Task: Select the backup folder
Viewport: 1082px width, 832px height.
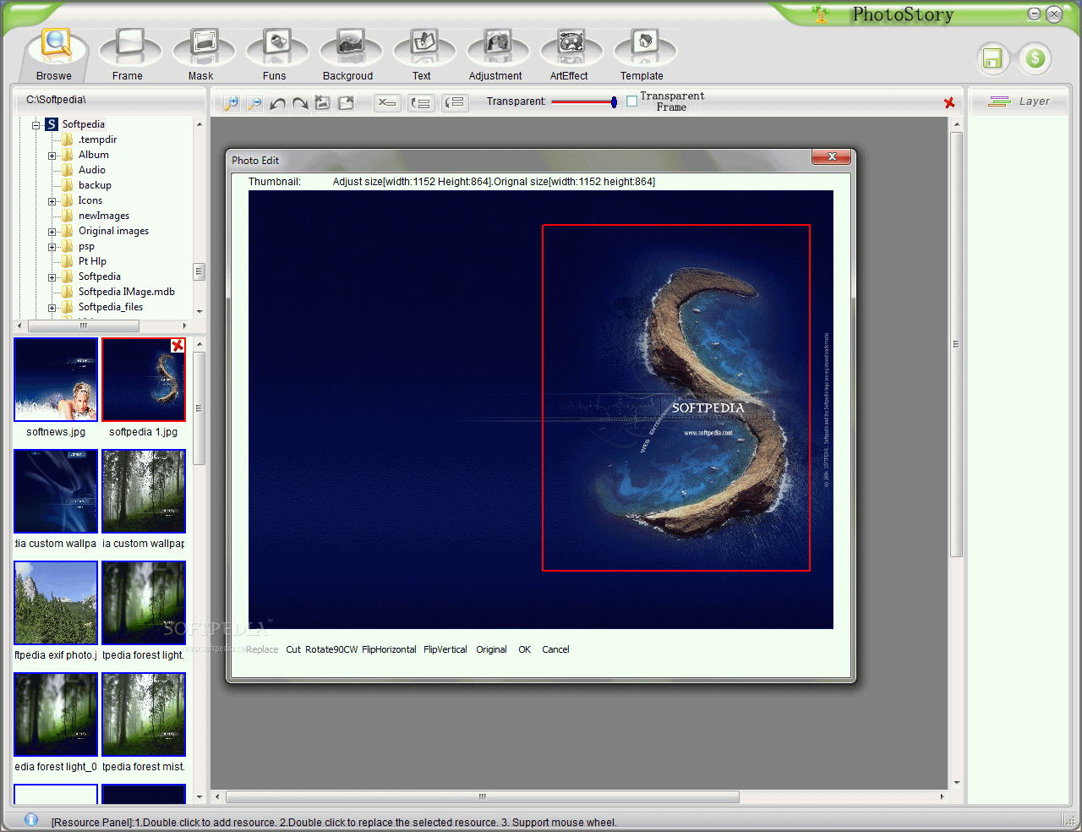Action: (95, 185)
